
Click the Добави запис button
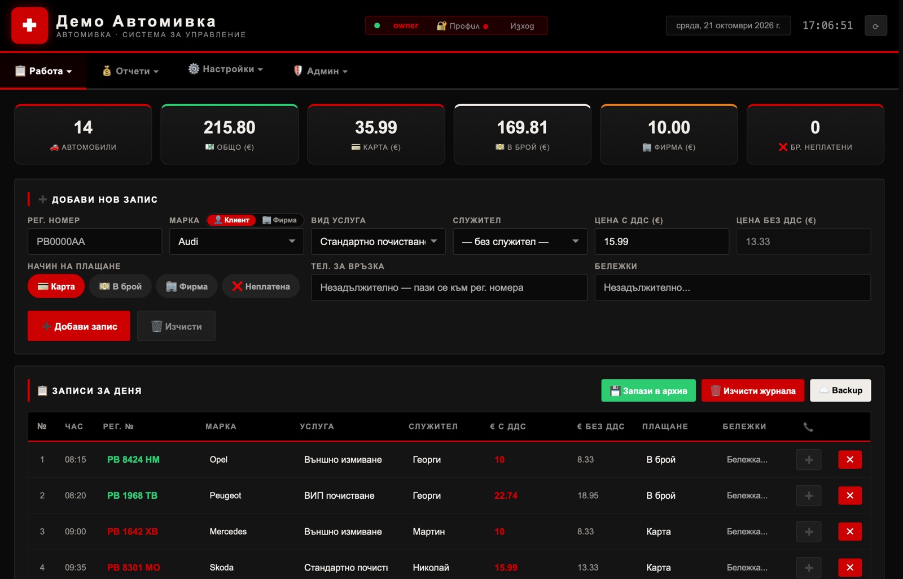click(x=79, y=326)
